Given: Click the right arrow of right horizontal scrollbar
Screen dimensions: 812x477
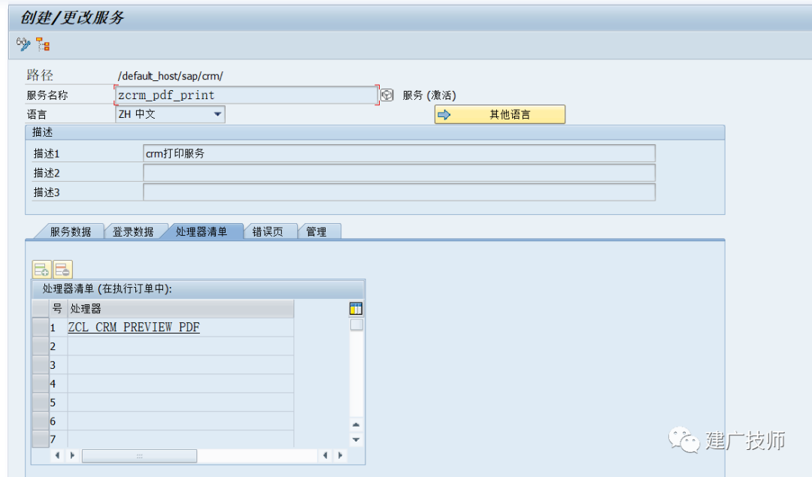Looking at the screenshot, I should 341,455.
